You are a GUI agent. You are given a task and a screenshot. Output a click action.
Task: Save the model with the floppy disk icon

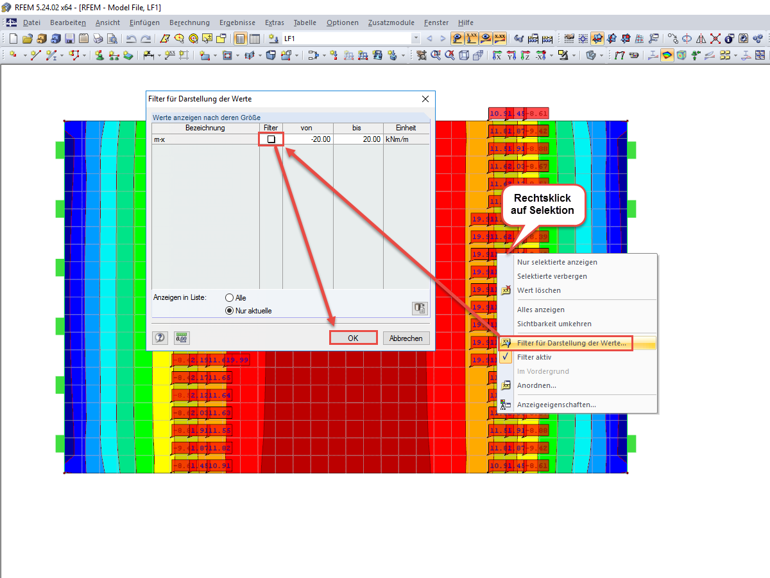(70, 39)
